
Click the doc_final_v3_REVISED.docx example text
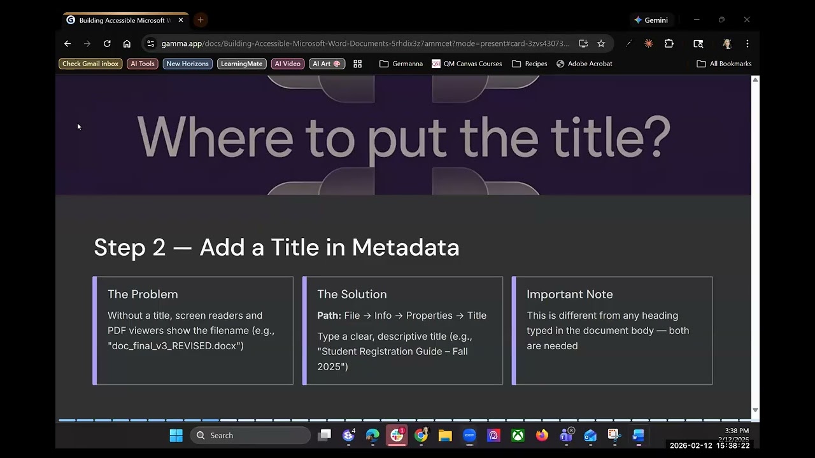tap(176, 346)
